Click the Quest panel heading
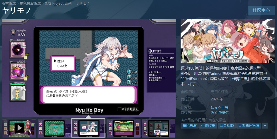The image size is (277, 139). pos(155,51)
